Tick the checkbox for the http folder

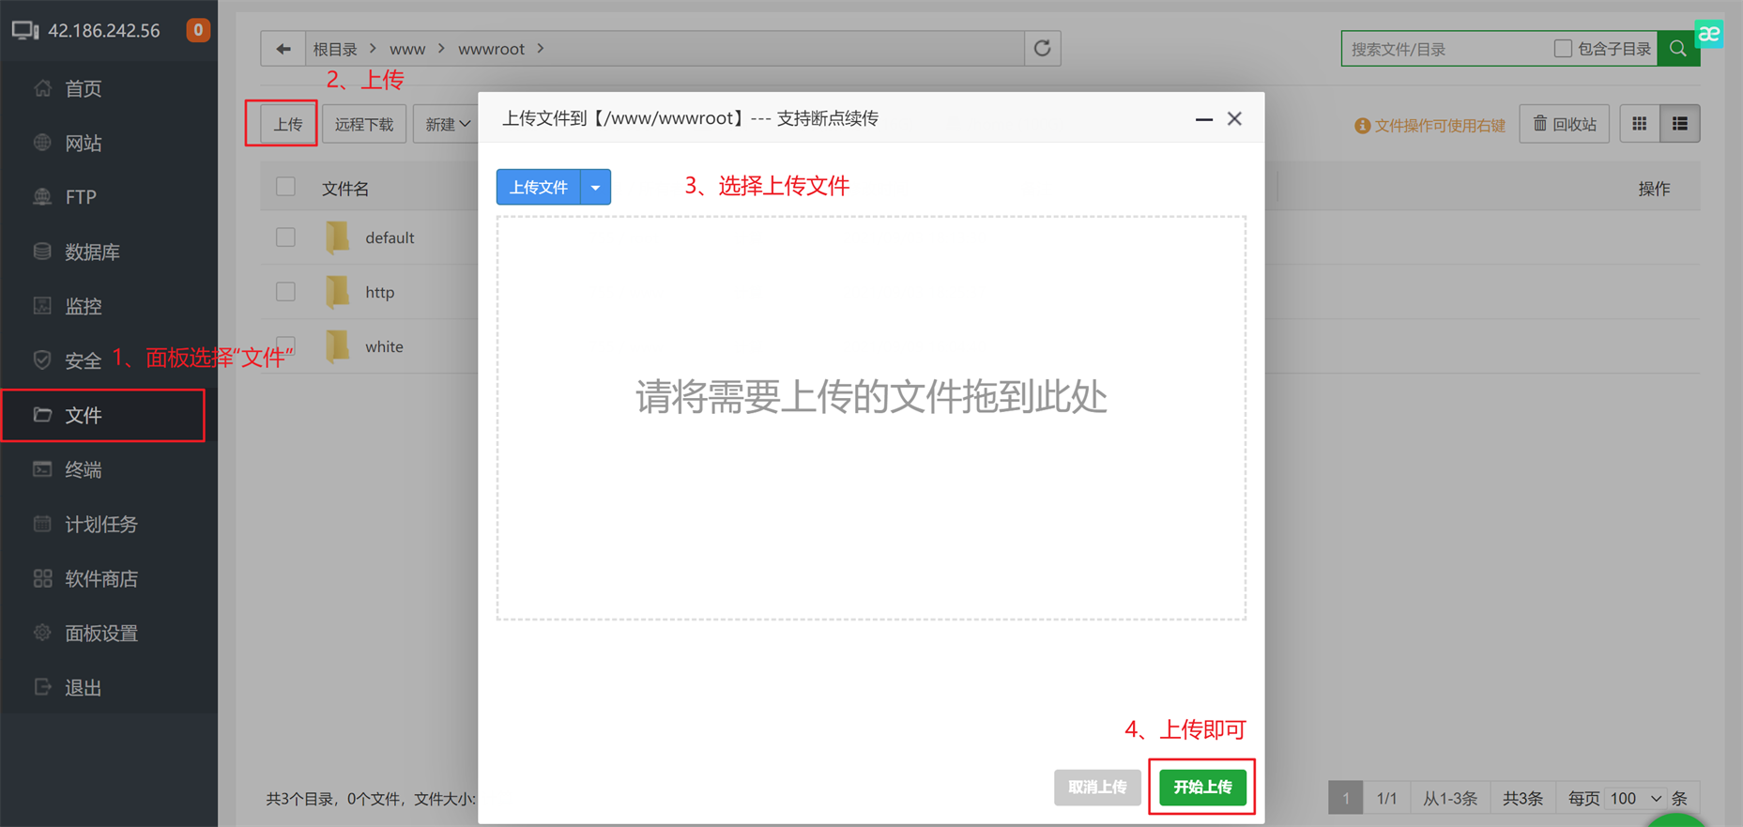pos(285,292)
